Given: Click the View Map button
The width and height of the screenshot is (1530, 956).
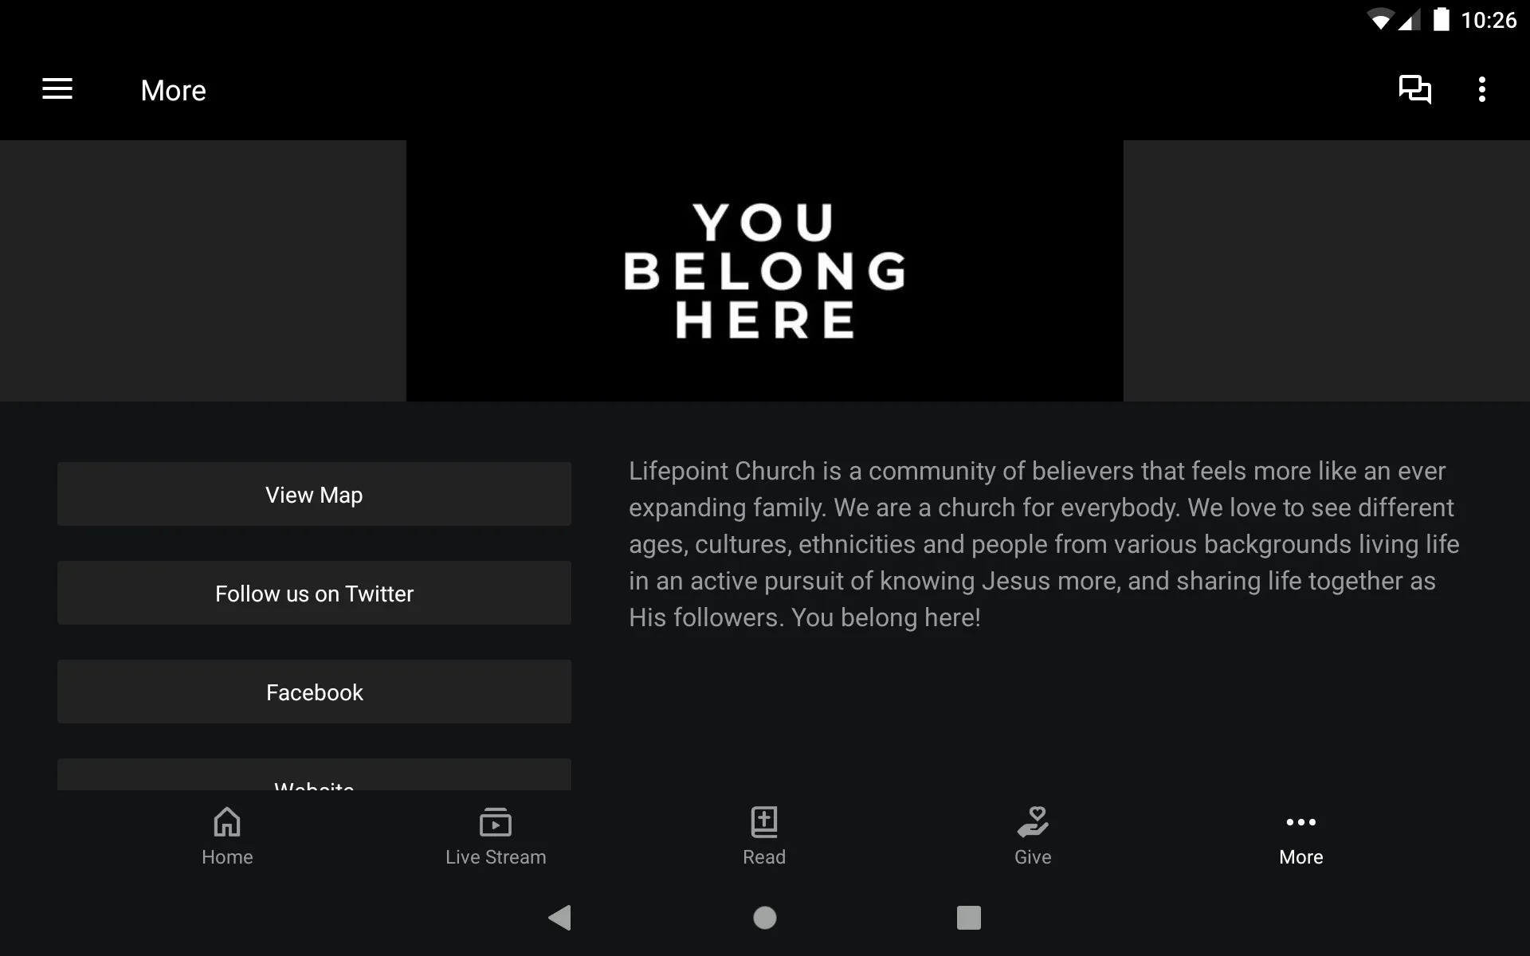Looking at the screenshot, I should tap(314, 495).
